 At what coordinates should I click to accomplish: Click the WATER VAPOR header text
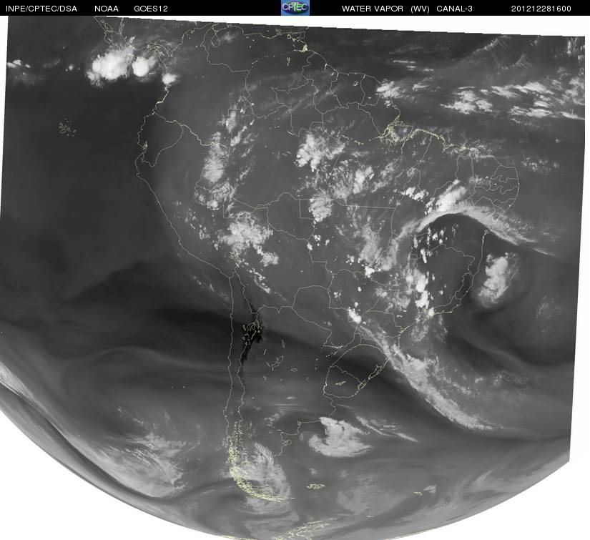point(373,9)
